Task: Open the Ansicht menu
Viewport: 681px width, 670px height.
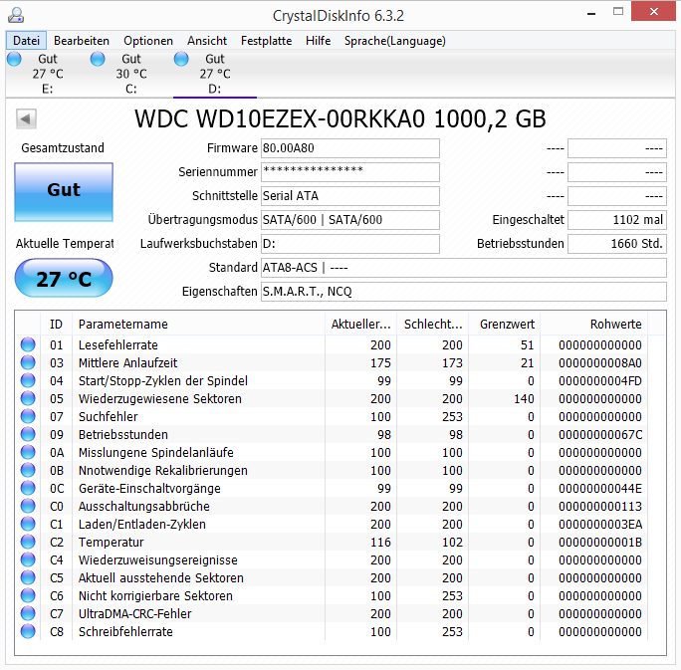Action: point(207,41)
